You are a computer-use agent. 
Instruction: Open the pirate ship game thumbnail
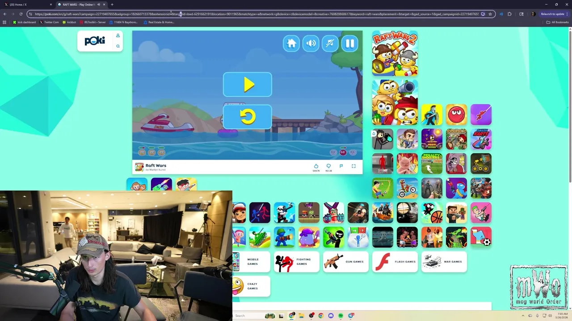(x=383, y=213)
